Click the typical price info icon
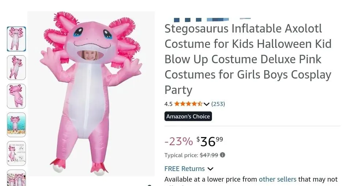The image size is (352, 186). coord(223,155)
